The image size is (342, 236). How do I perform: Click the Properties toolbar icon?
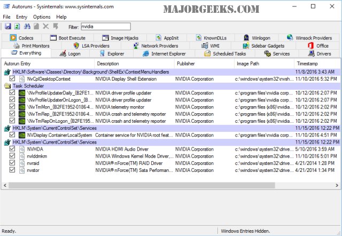[36, 26]
